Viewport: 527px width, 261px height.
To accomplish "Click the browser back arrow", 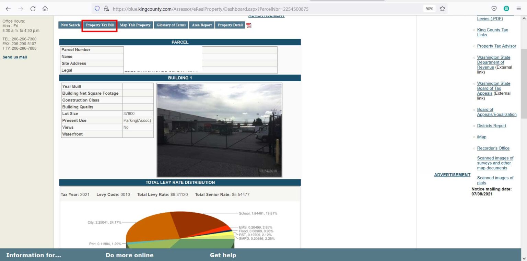I will [8, 9].
